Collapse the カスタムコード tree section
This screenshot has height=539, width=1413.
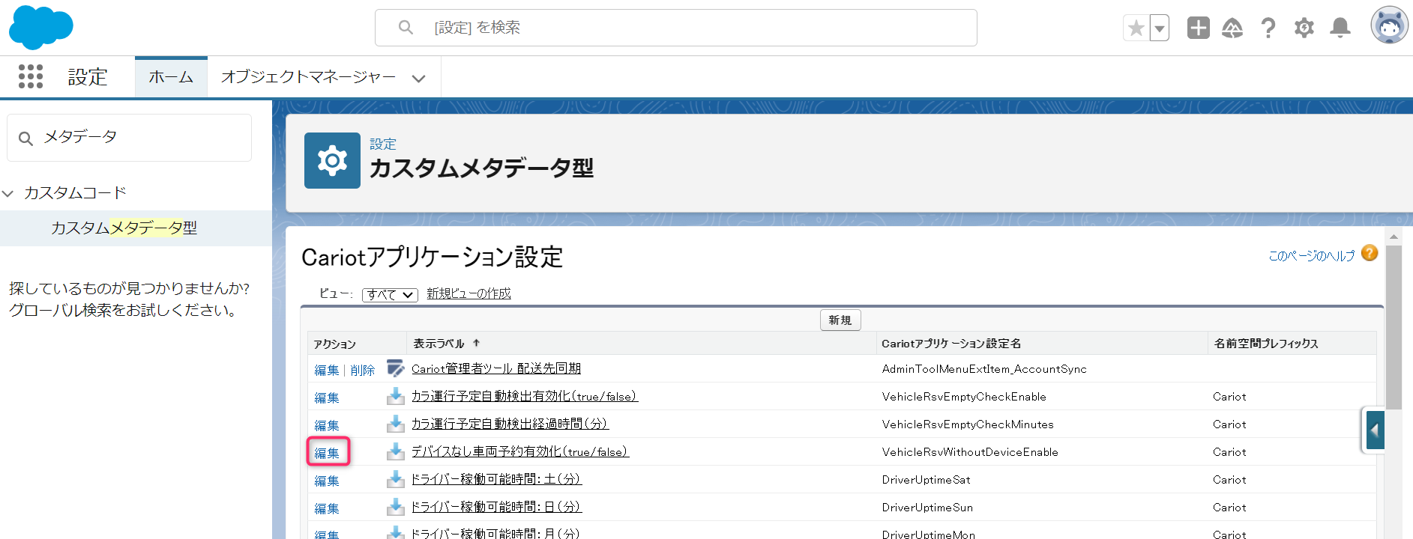(x=8, y=193)
